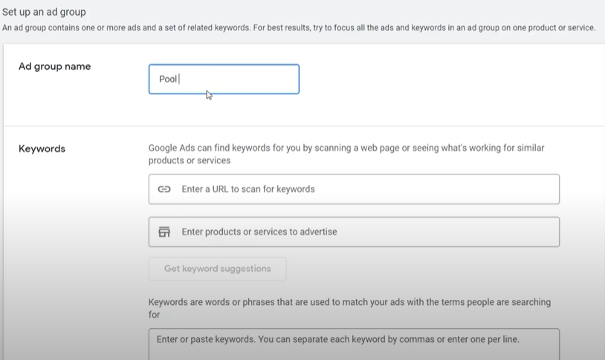Viewport: 605px width, 360px height.
Task: Click the 'For best results' sentence at top
Action: tap(424, 27)
